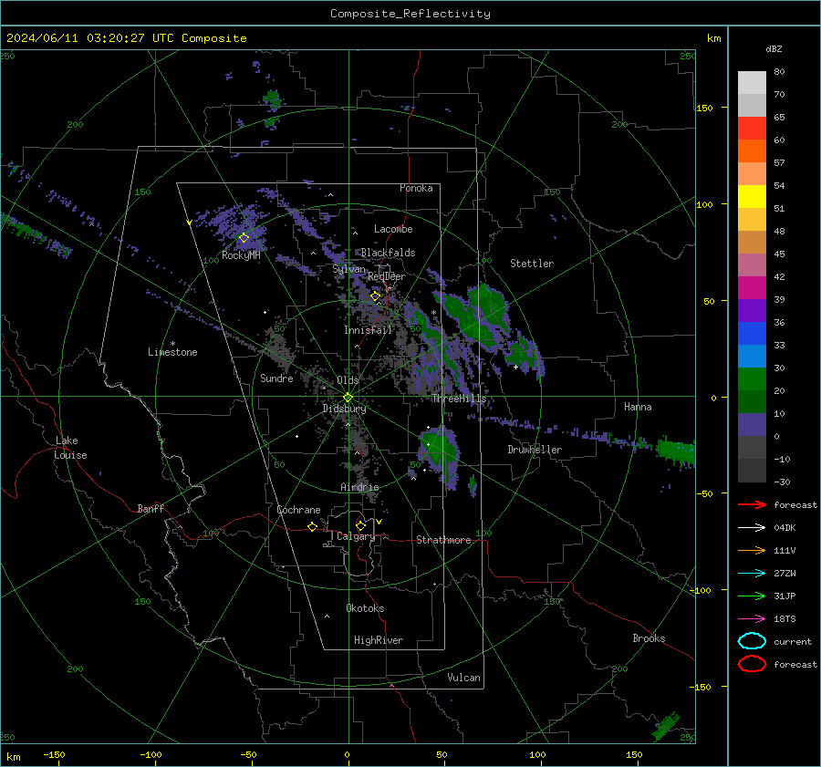Click the green 20 dBZ legend swatch
821x767 pixels.
[752, 379]
